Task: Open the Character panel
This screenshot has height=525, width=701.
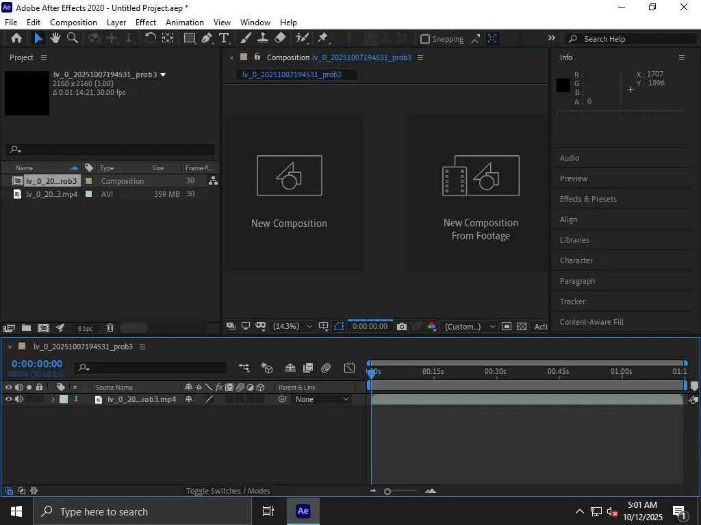Action: click(x=576, y=260)
